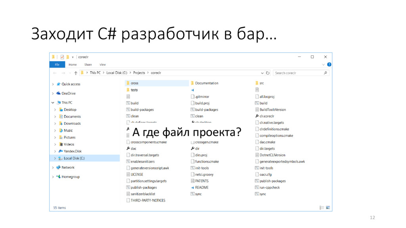The width and height of the screenshot is (406, 228).
Task: Select Music in sidebar
Action: click(x=68, y=131)
